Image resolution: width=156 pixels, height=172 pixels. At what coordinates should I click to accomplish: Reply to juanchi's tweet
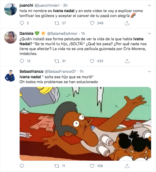pos(22,23)
